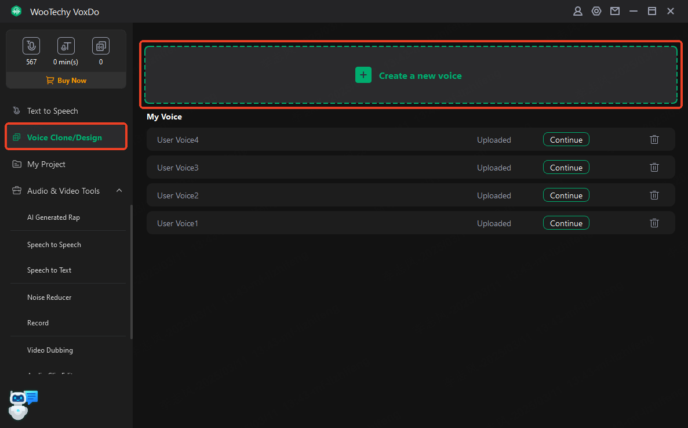Collapse the Audio & Video Tools section
Image resolution: width=688 pixels, height=428 pixels.
(x=119, y=191)
